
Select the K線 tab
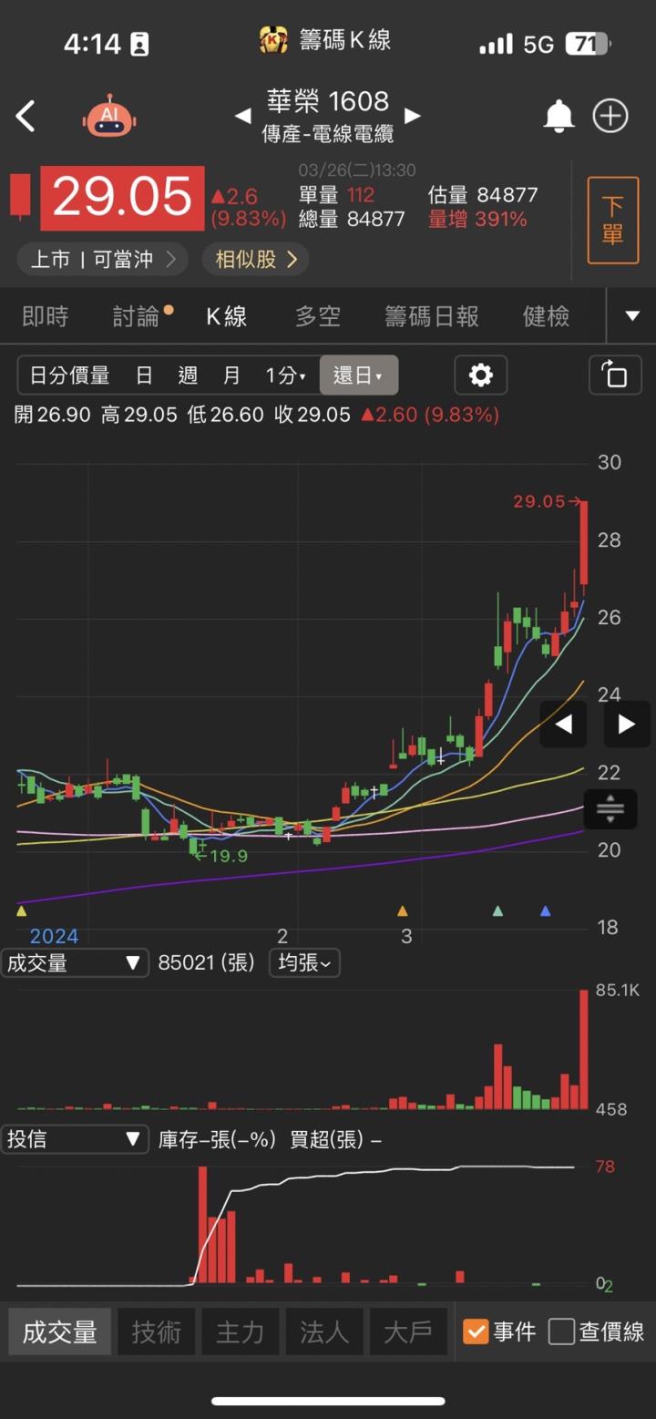227,316
